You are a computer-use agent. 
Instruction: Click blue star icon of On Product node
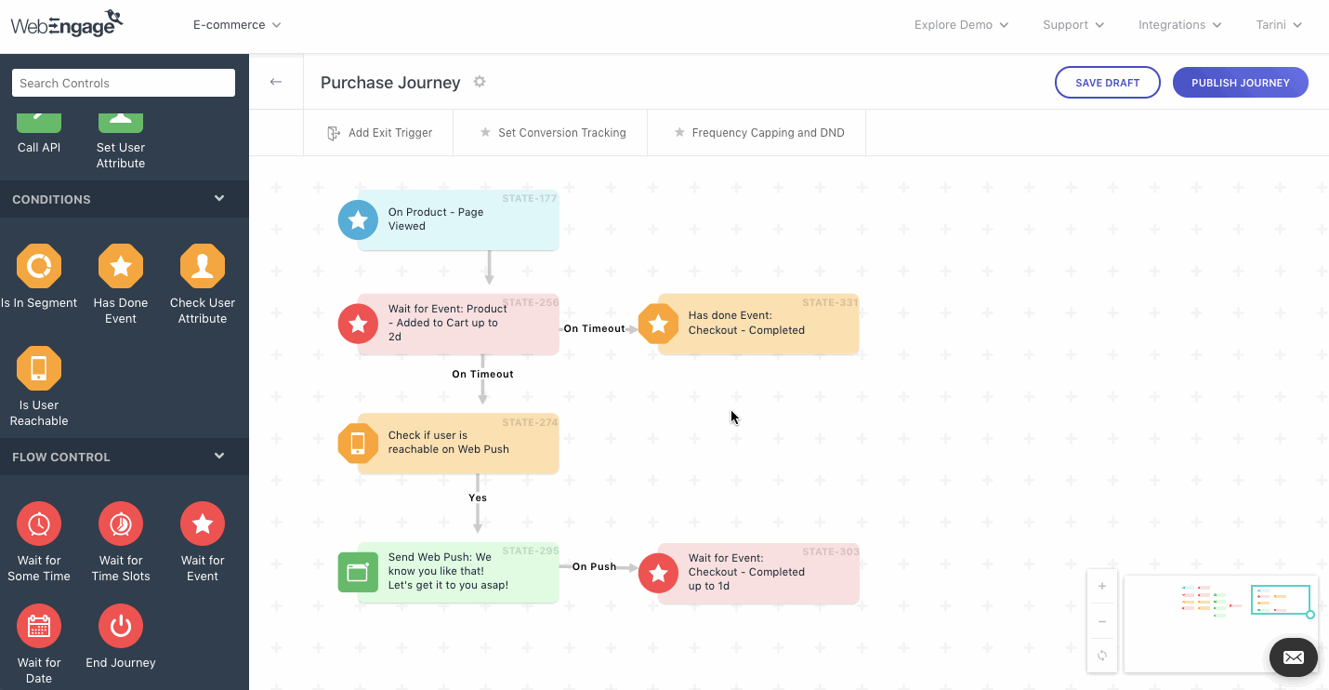[x=358, y=220]
